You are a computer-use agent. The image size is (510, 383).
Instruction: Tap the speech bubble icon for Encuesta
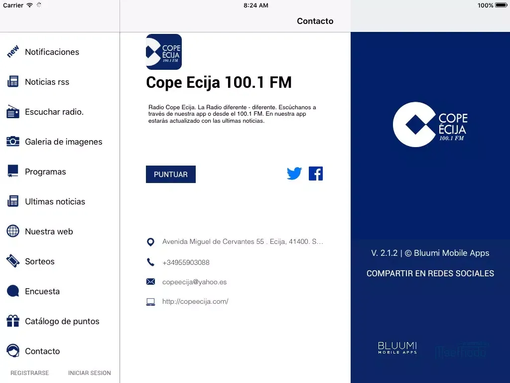(x=12, y=291)
